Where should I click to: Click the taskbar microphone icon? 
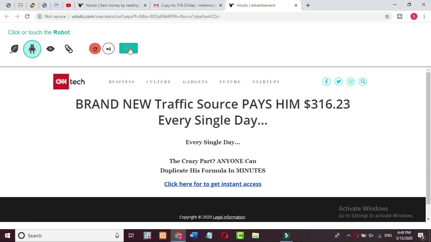pos(117,236)
